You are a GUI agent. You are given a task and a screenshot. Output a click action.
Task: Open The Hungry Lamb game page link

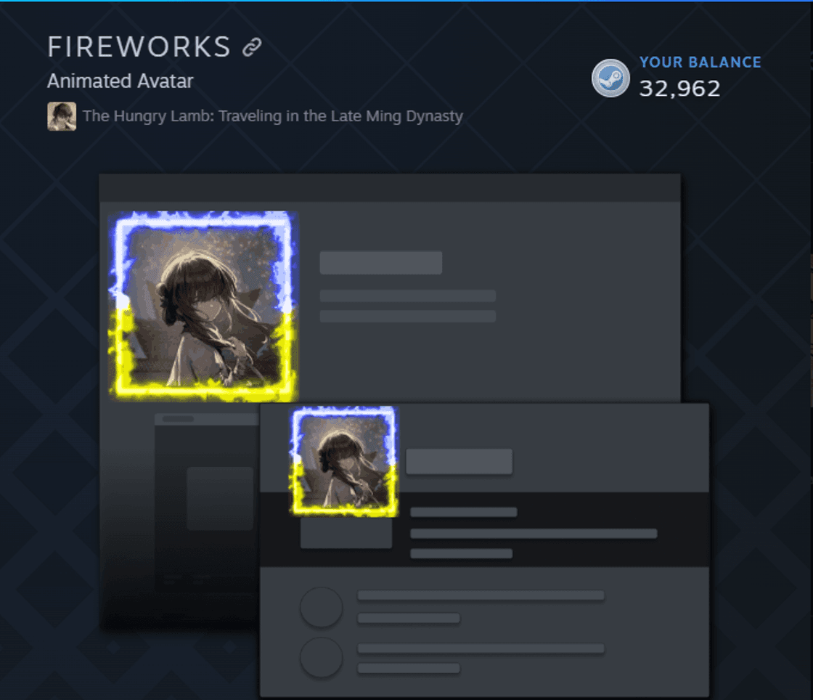273,116
